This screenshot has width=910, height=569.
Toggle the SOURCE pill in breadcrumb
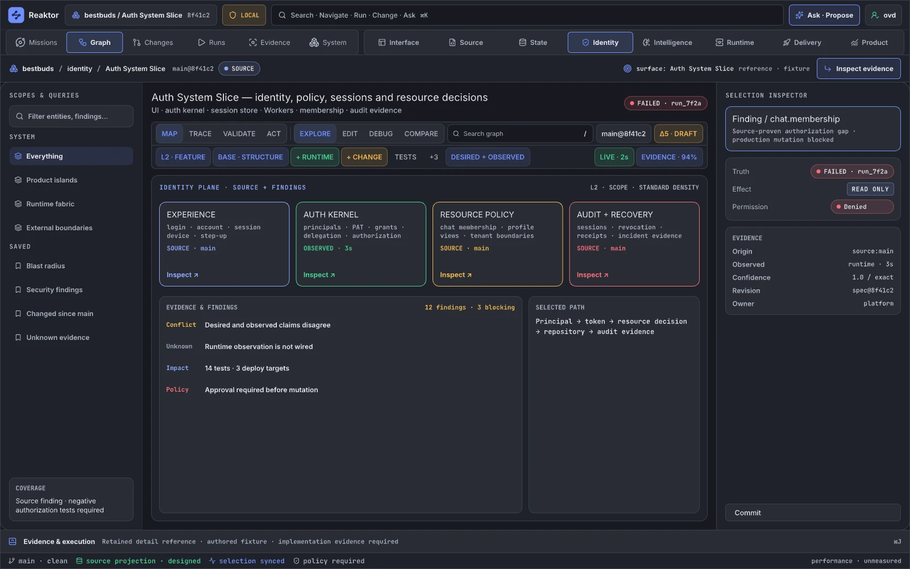pos(239,69)
